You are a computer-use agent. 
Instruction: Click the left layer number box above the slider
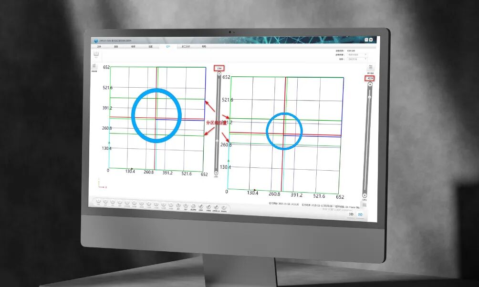[219, 68]
